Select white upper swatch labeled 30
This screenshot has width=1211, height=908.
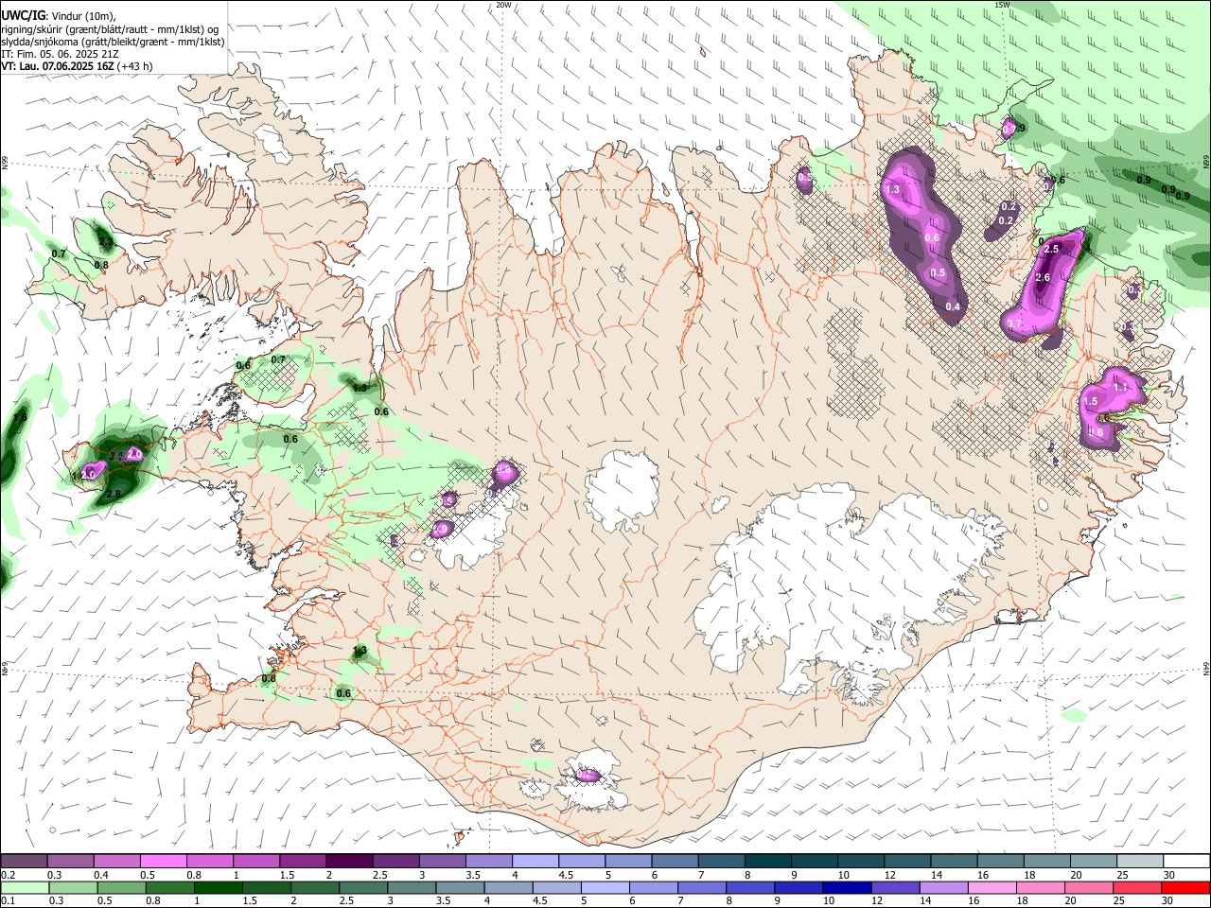tap(1186, 862)
